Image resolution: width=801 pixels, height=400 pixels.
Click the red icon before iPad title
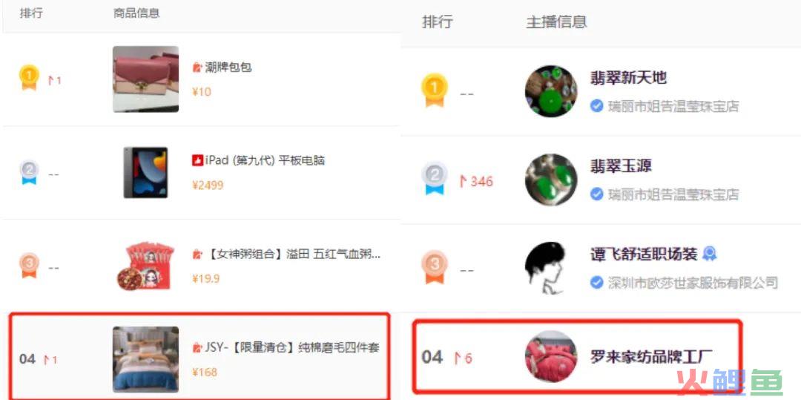198,160
